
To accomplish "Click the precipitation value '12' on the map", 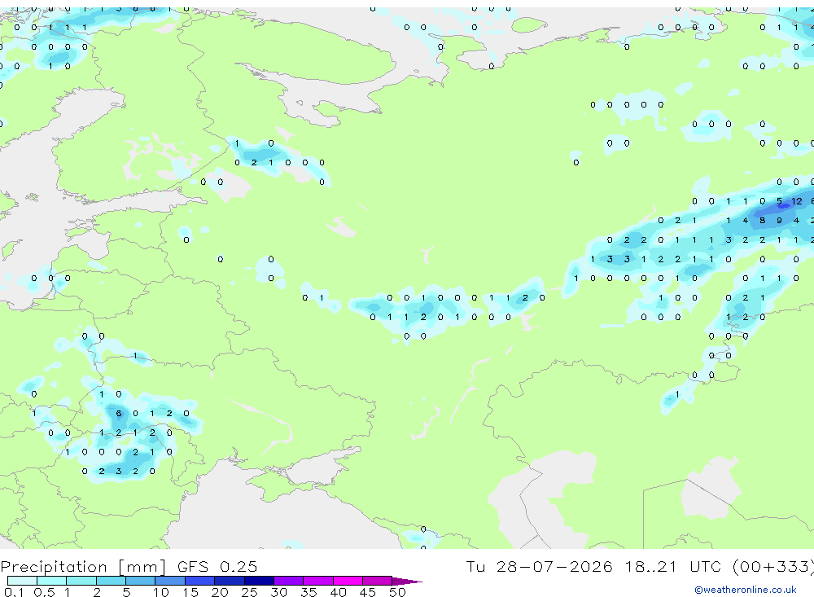I will (796, 201).
